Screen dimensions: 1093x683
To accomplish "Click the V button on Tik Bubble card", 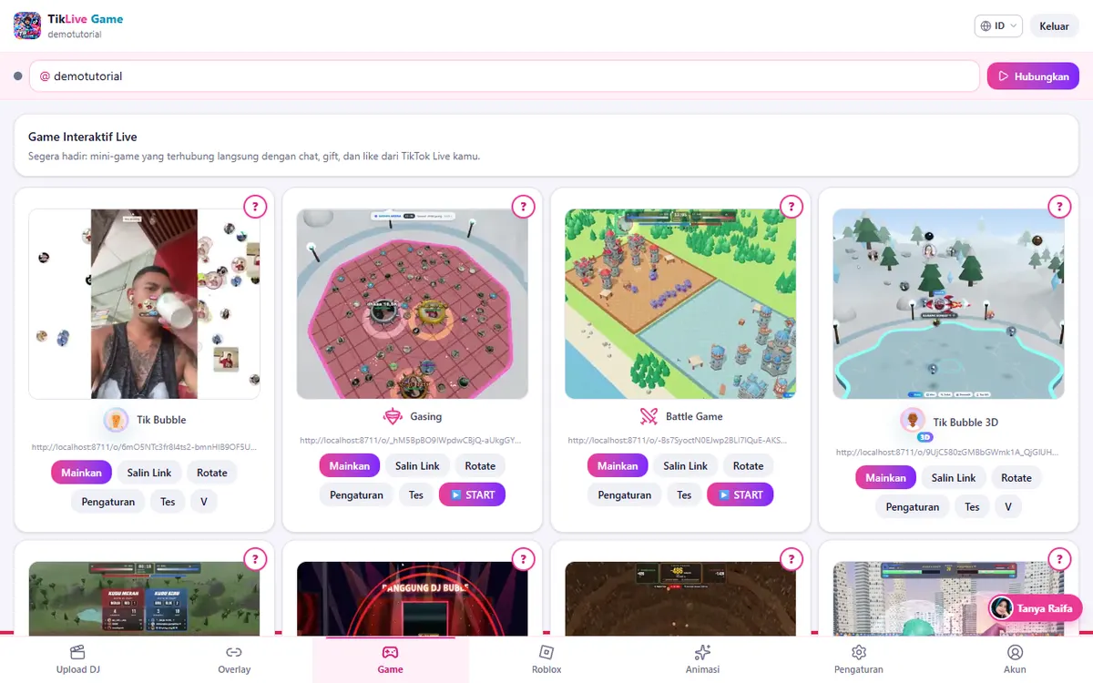I will [x=204, y=502].
